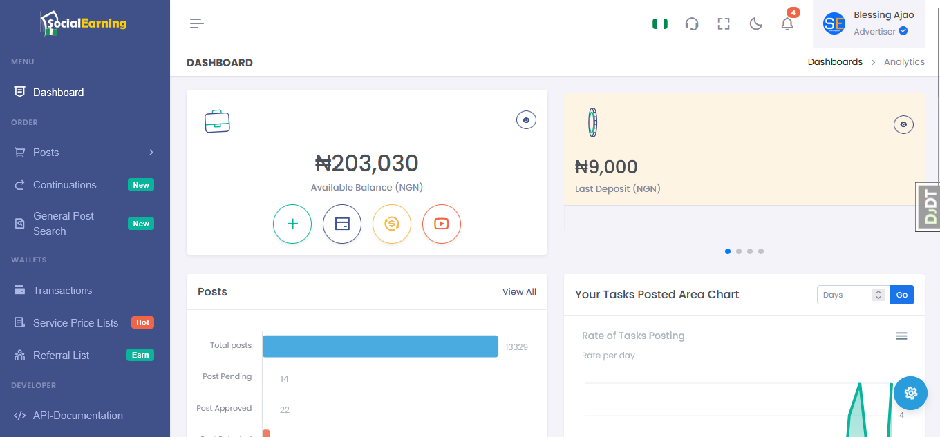Open the blue settings gear button
The image size is (940, 437).
point(910,393)
